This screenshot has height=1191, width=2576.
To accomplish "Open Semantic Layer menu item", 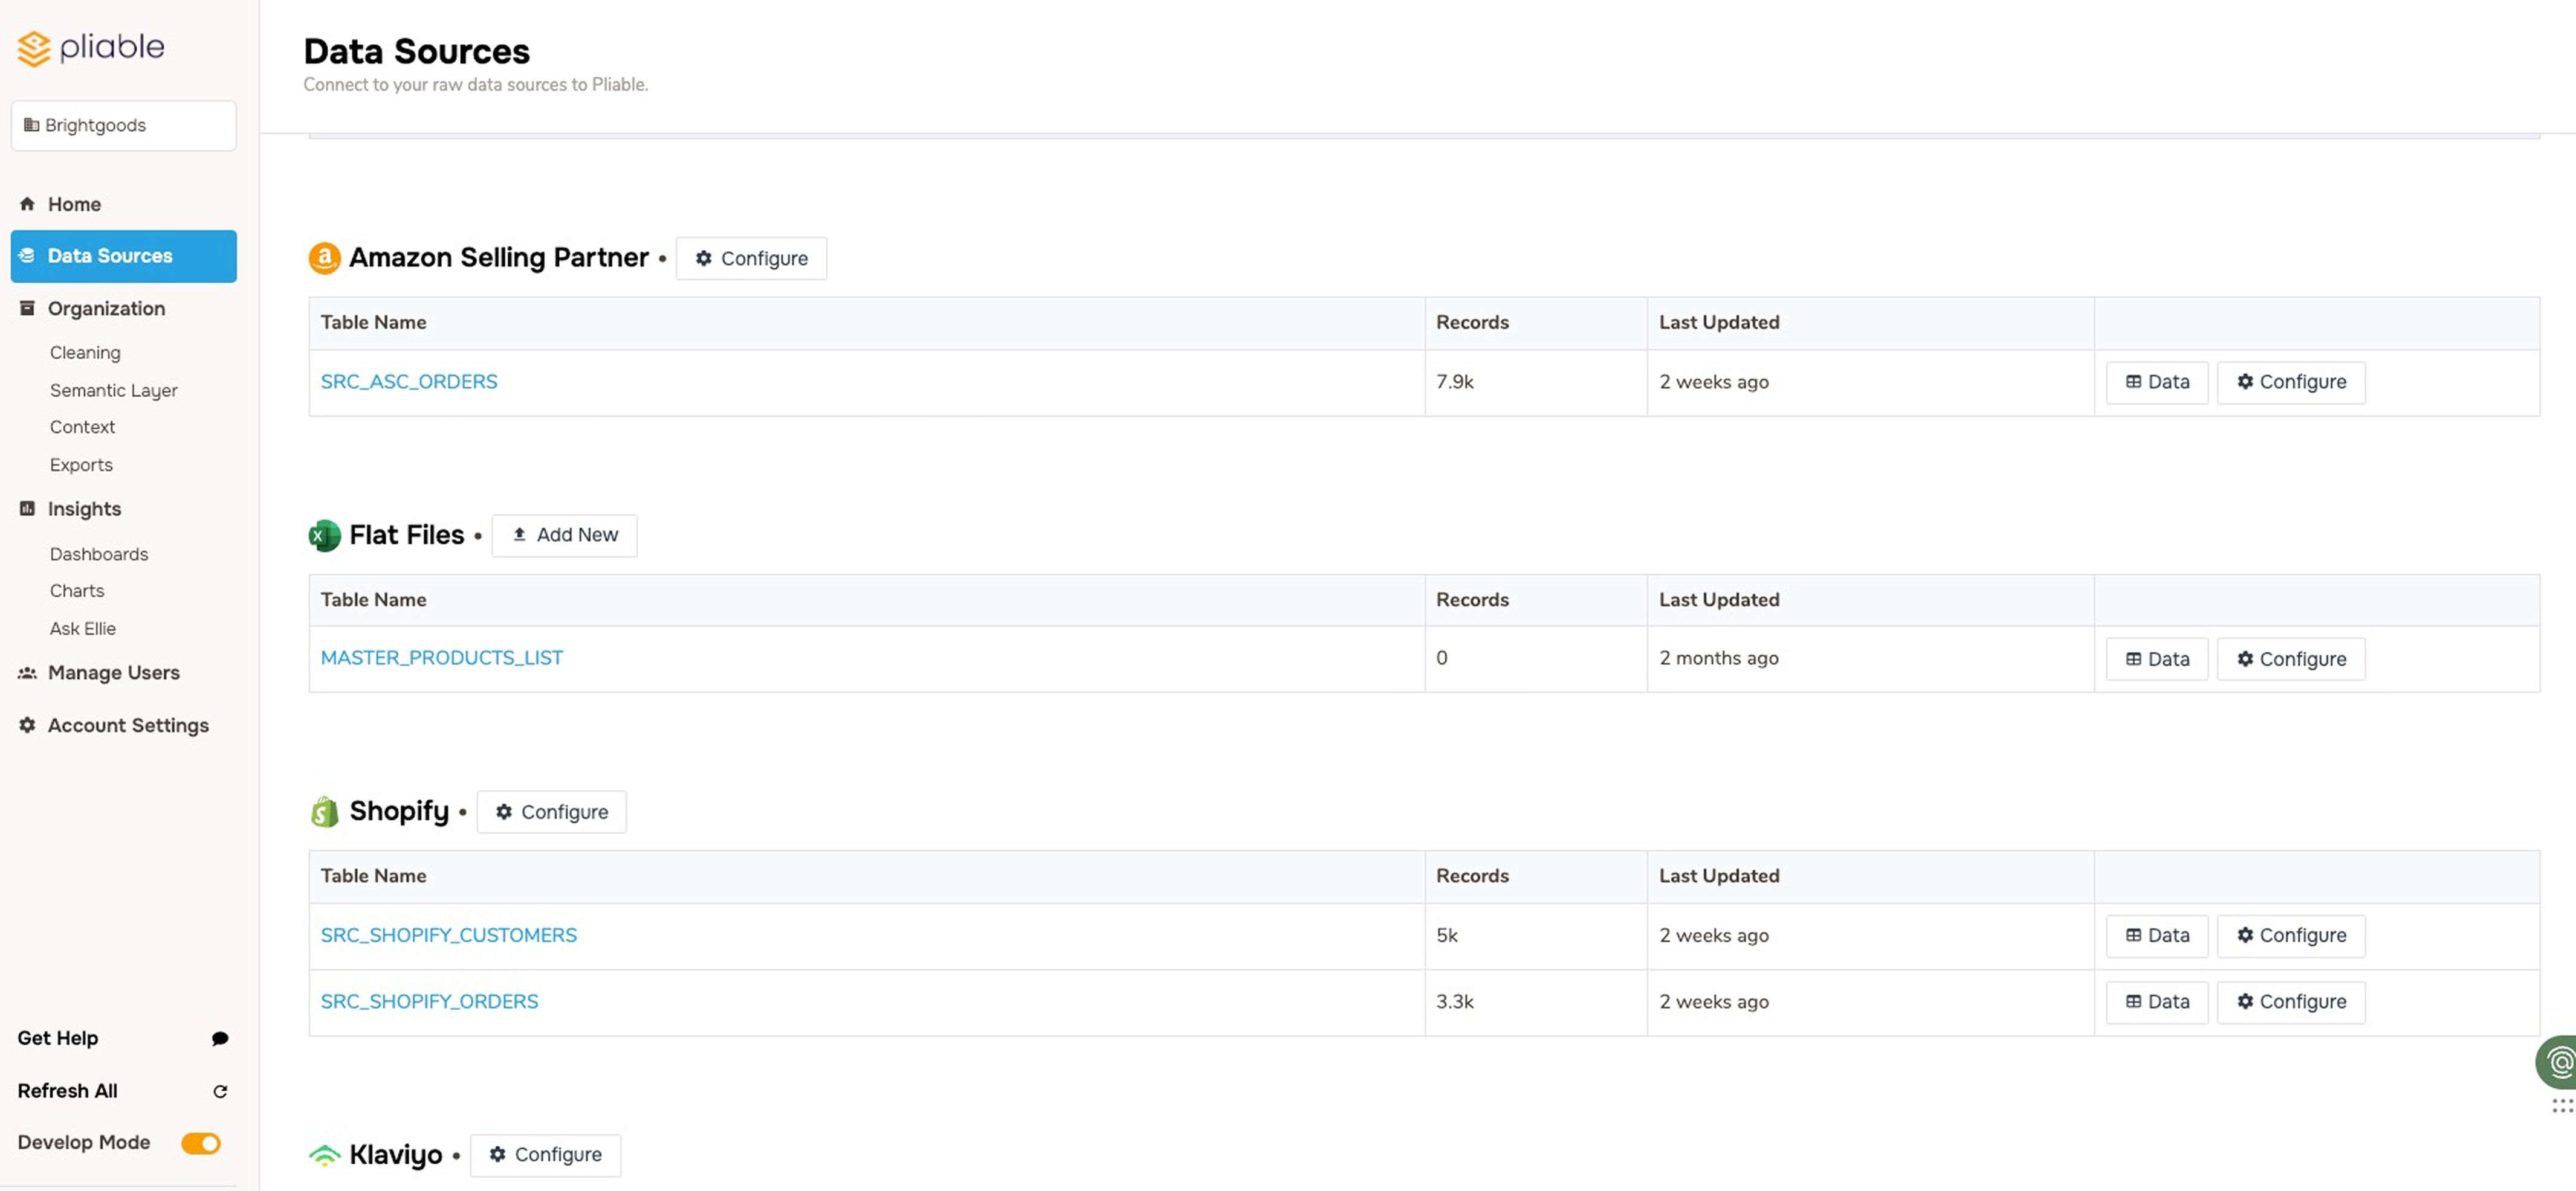I will 113,391.
